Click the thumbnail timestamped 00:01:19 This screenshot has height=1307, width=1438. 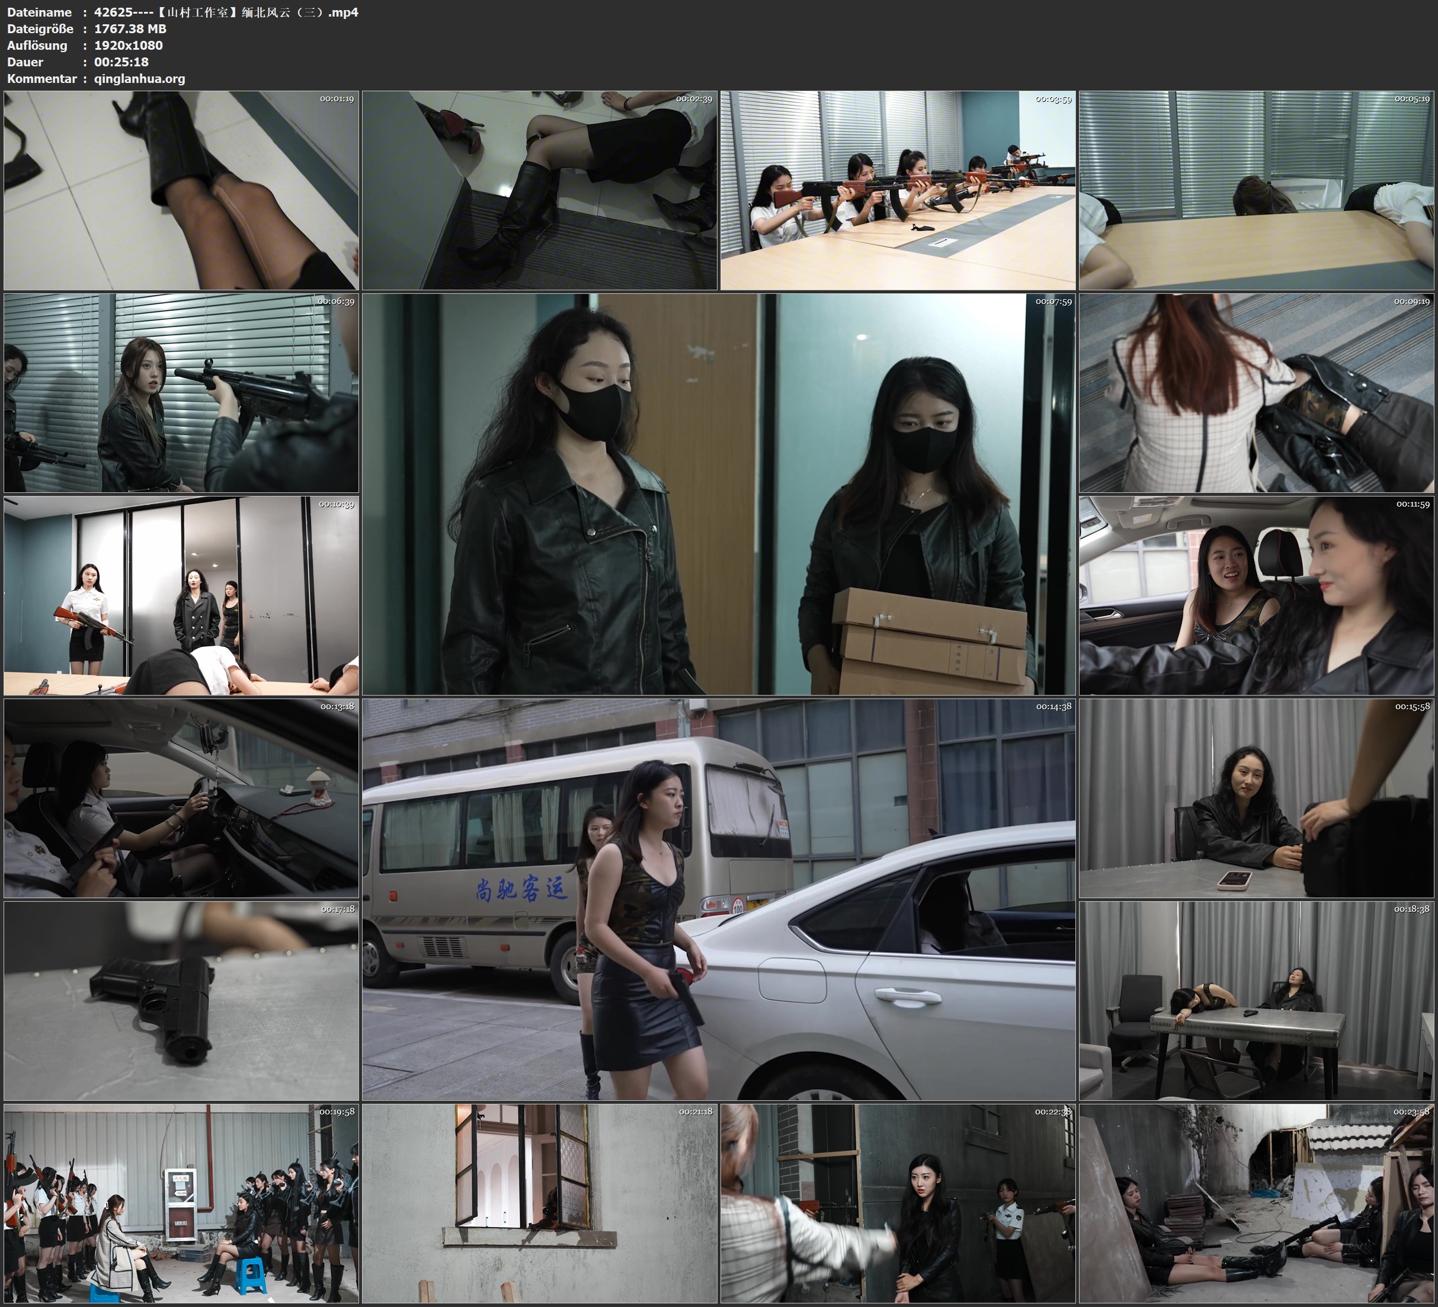(181, 190)
